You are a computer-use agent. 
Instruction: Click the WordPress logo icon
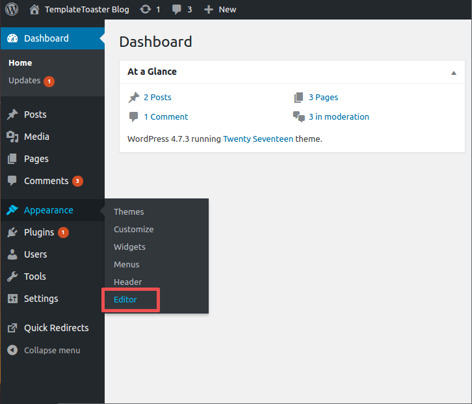(x=12, y=9)
